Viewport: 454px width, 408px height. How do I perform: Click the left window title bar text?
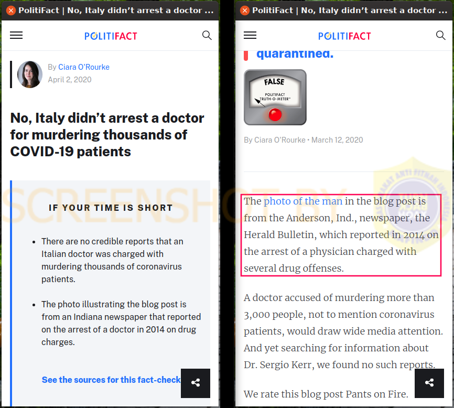116,10
